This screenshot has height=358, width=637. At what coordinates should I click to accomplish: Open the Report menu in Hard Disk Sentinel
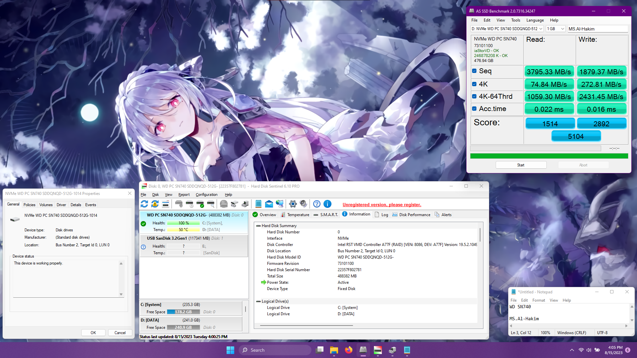[184, 195]
